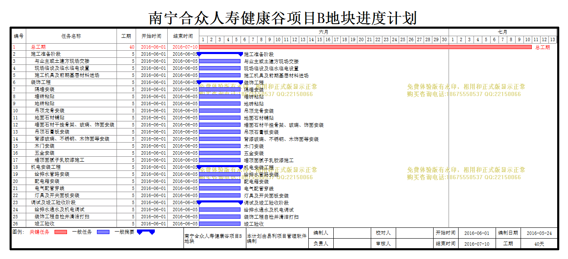Click the blue 一般任务 legend swatch
The height and width of the screenshot is (259, 568).
coord(103,232)
